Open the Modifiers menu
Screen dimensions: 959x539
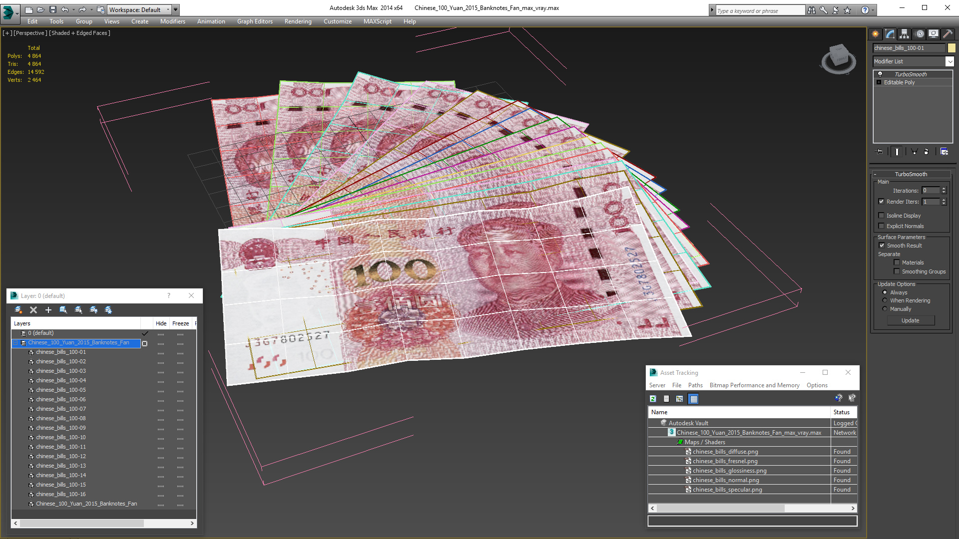click(x=172, y=21)
